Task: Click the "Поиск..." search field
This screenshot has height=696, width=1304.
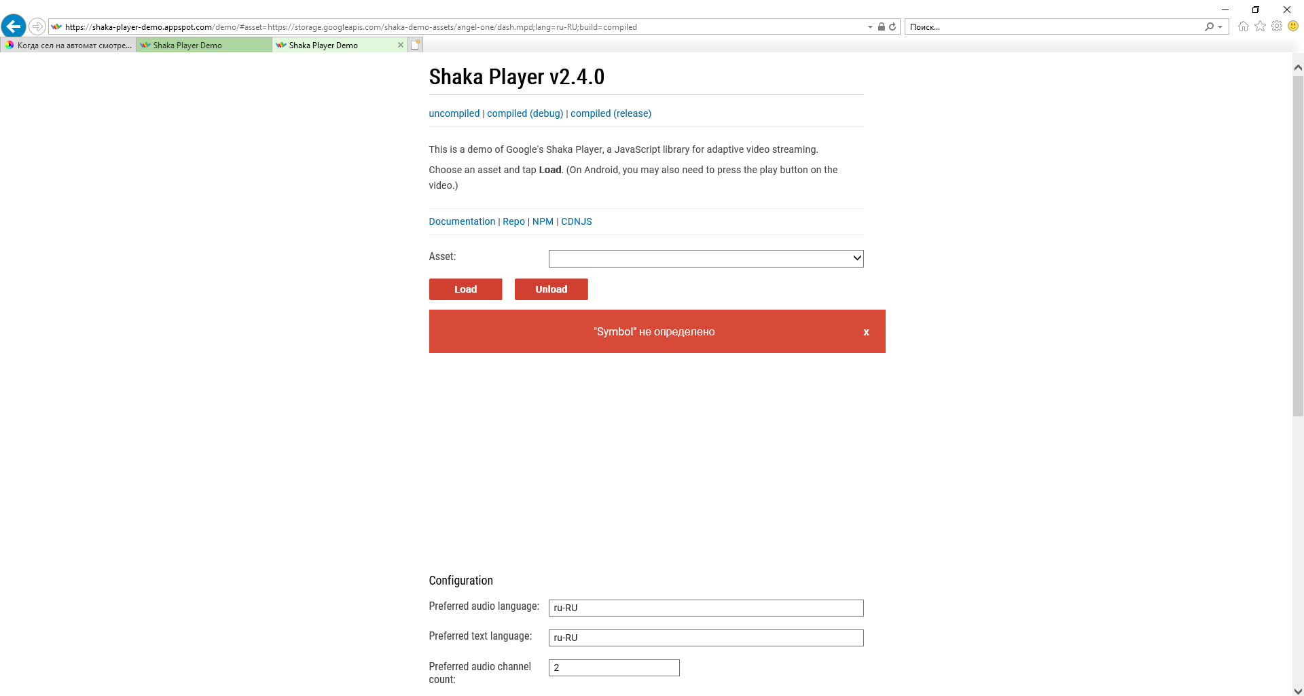Action: [1055, 27]
